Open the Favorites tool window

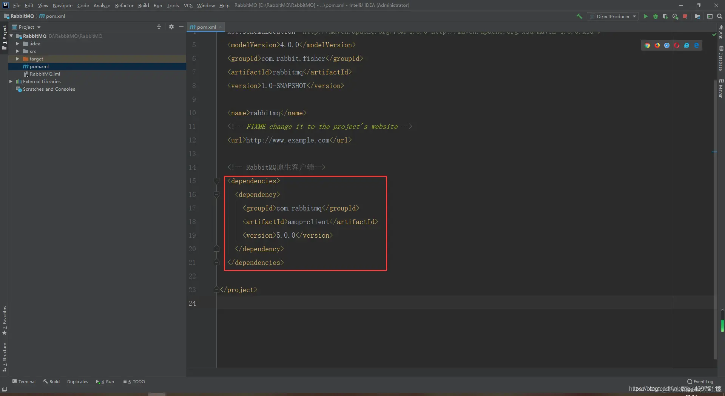click(5, 320)
